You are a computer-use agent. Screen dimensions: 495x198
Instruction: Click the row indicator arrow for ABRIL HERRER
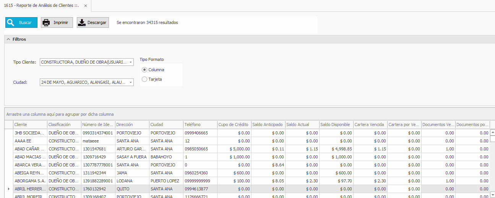pos(9,189)
